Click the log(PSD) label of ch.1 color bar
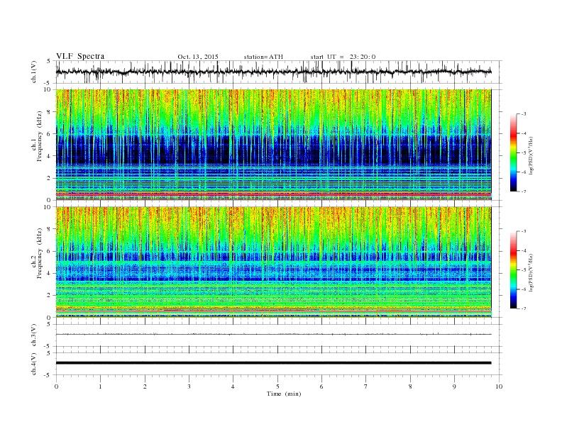This screenshot has width=562, height=434. [x=531, y=155]
